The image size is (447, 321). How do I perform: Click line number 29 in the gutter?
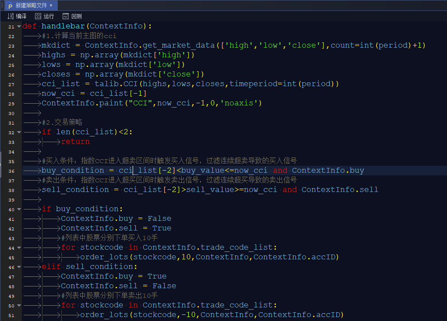coord(11,104)
